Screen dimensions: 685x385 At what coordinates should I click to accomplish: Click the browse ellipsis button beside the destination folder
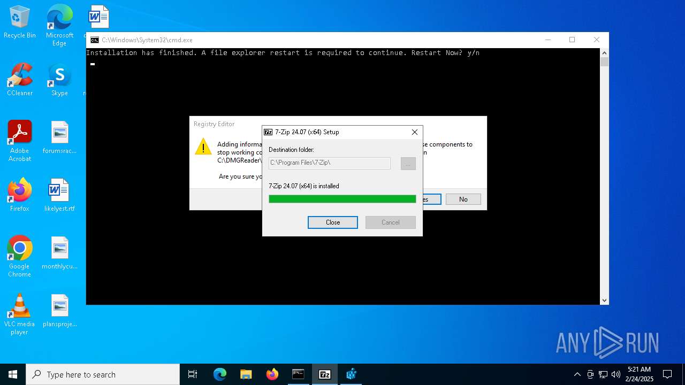tap(408, 164)
